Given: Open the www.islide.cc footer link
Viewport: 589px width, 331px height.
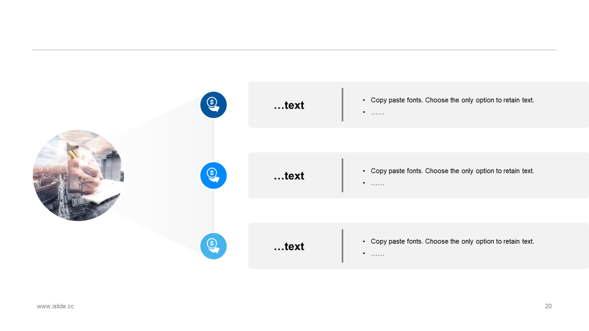Looking at the screenshot, I should (x=55, y=306).
